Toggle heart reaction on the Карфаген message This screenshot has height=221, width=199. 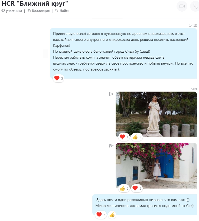(58, 78)
